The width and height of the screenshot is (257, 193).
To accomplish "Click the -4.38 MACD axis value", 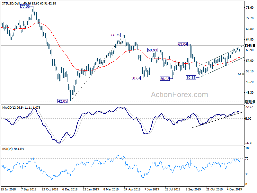I will (x=249, y=143).
